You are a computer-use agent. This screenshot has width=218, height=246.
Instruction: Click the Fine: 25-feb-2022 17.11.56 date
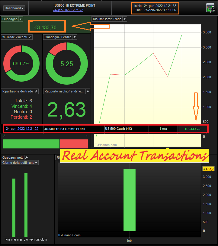point(155,10)
